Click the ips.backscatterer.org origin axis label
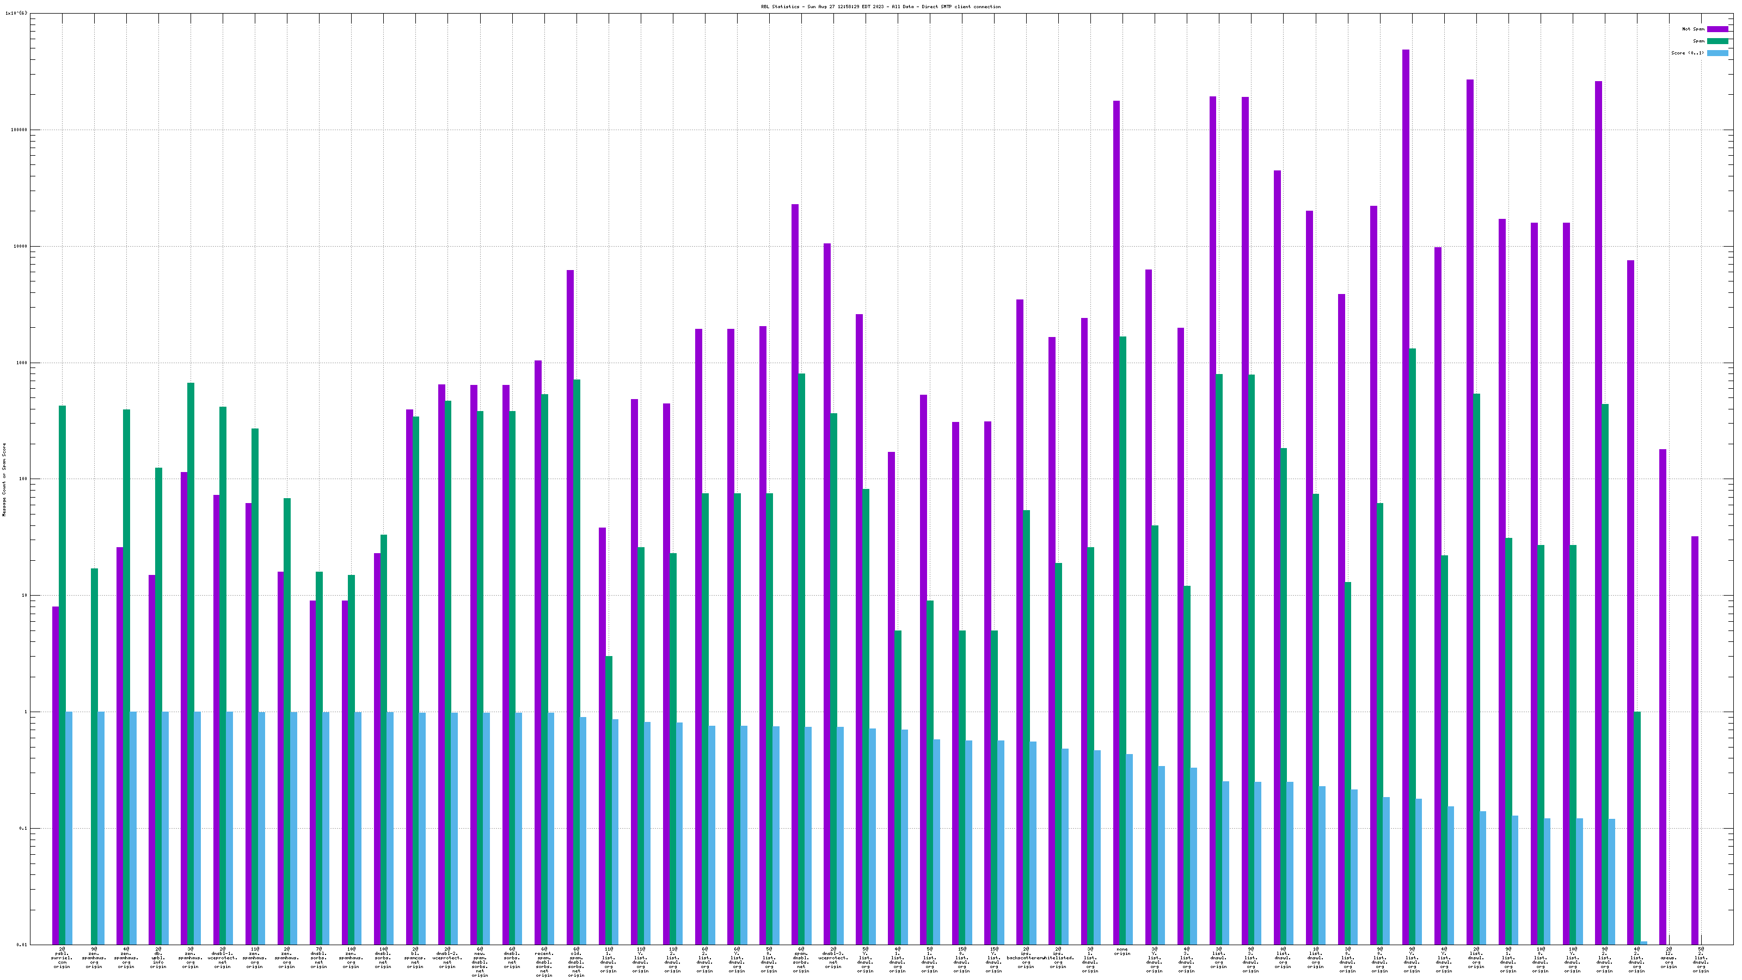 click(1026, 958)
